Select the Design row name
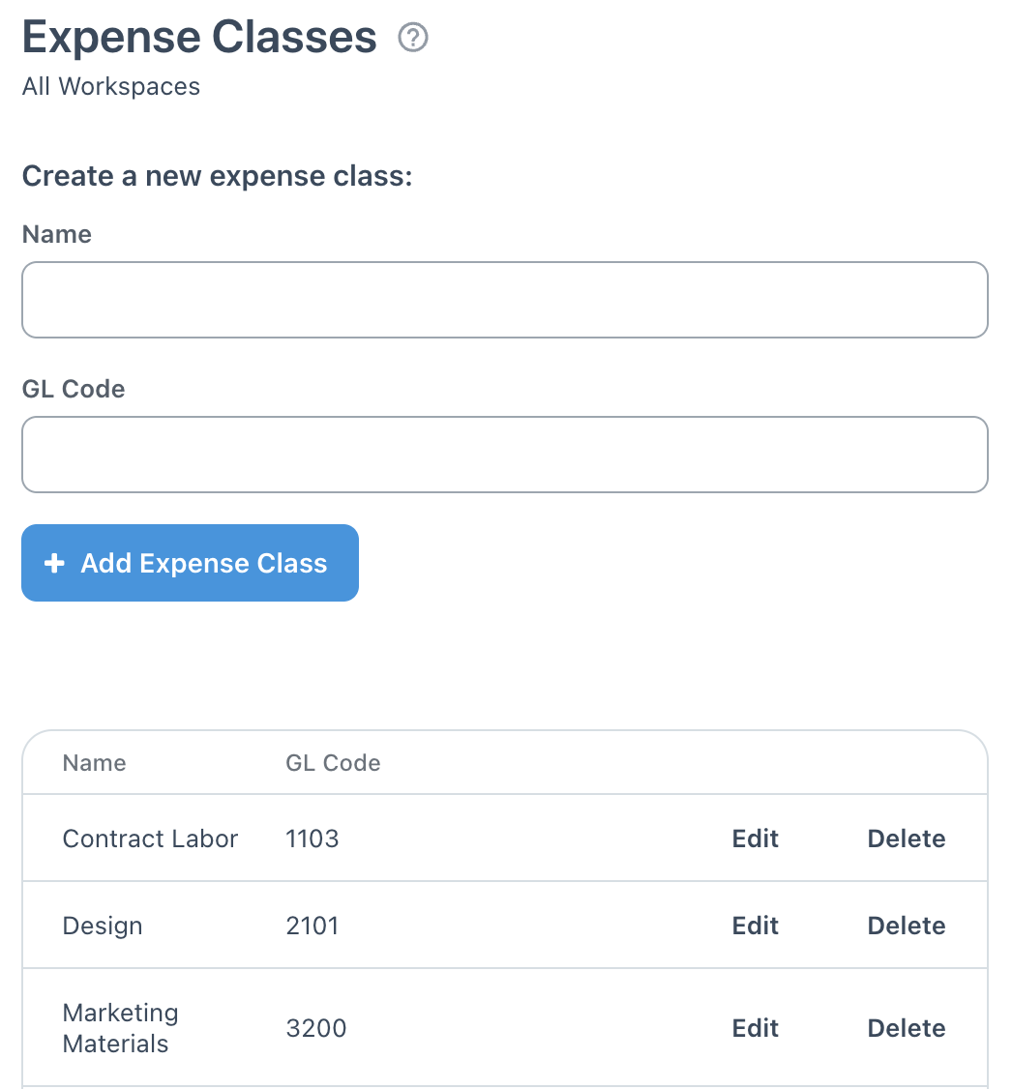The width and height of the screenshot is (1012, 1089). point(103,926)
